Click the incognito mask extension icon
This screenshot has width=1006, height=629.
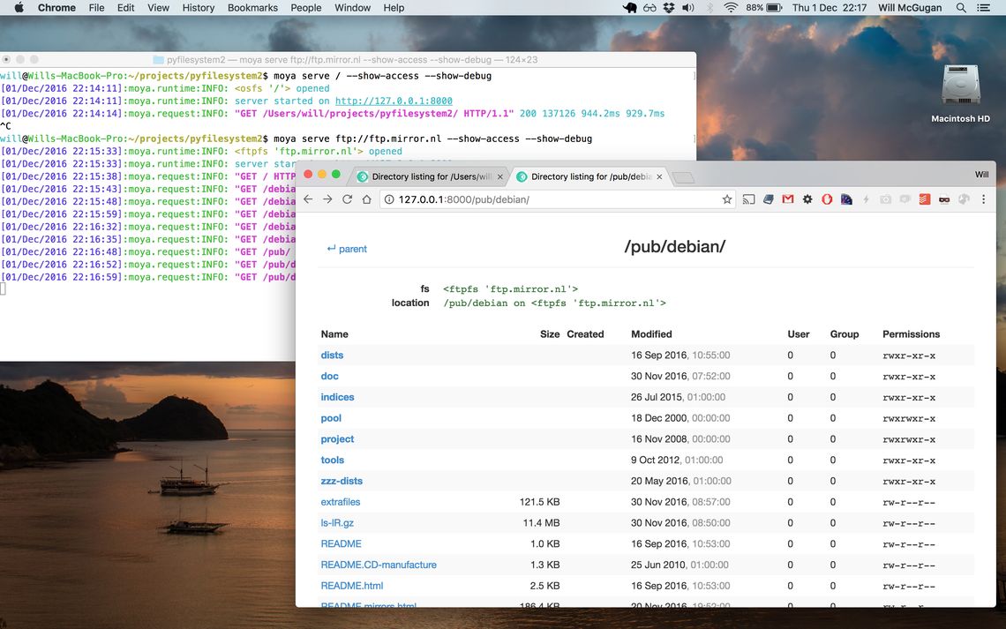943,199
